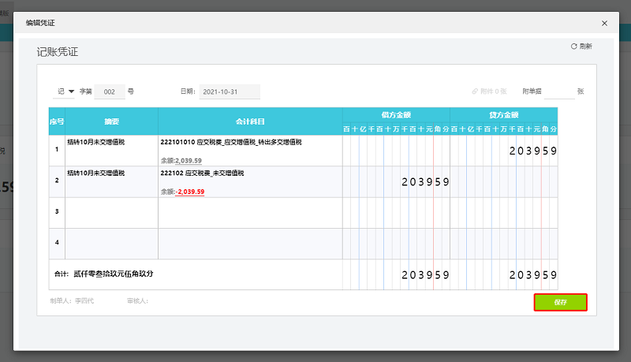Click the empty summary cell in row 3

[111, 212]
